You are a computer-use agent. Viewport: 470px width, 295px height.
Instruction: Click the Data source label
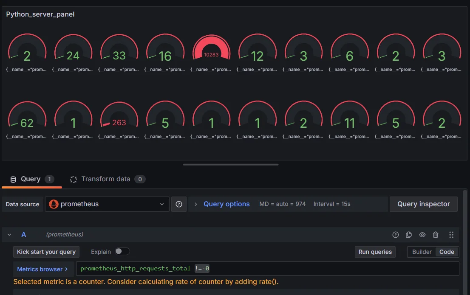point(23,204)
